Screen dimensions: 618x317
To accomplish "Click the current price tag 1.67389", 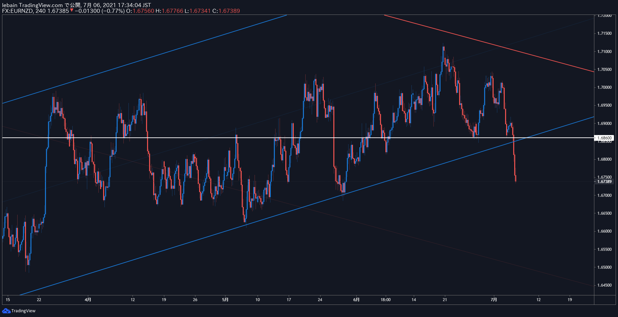I will 604,182.
